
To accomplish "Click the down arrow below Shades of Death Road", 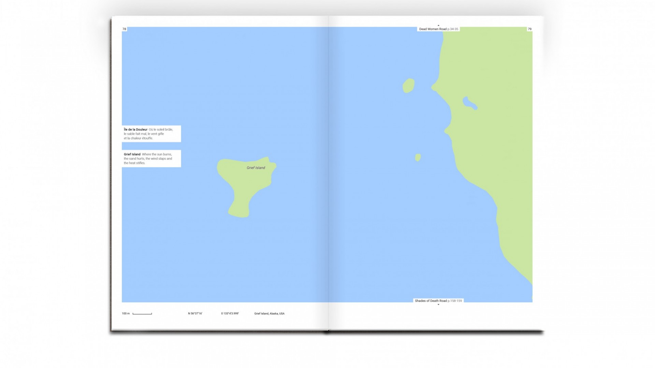I will pos(438,305).
